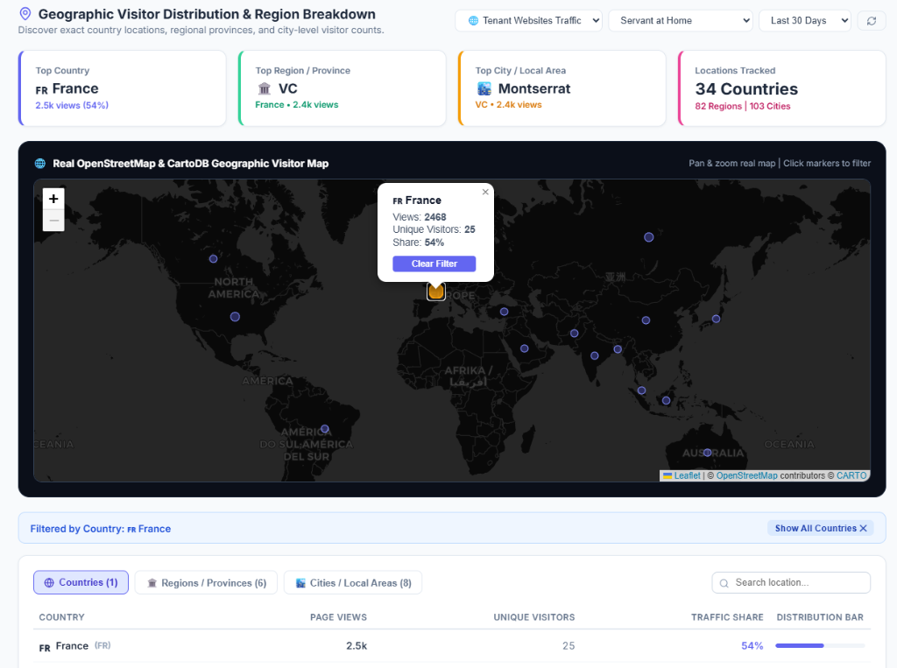Click the building icon beside VC

point(265,88)
